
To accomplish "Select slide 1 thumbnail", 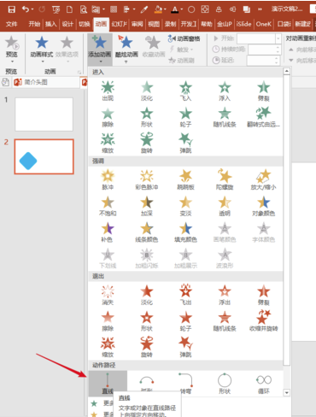I will pyautogui.click(x=44, y=115).
